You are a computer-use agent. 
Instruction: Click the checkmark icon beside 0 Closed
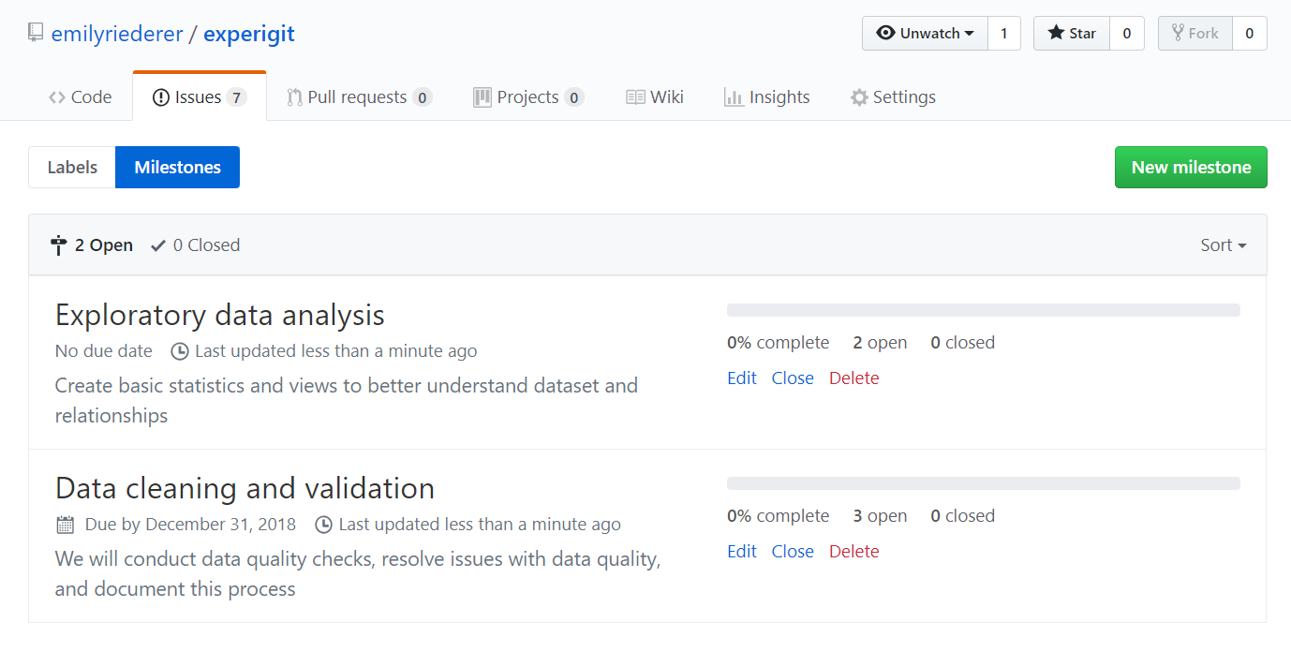(158, 245)
